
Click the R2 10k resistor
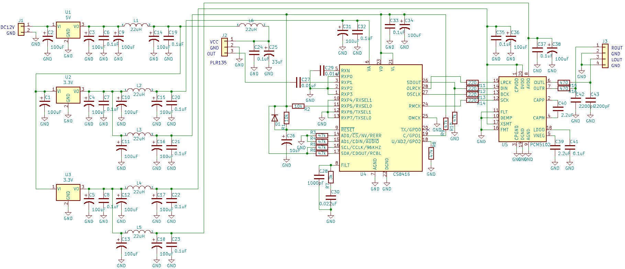point(298,106)
